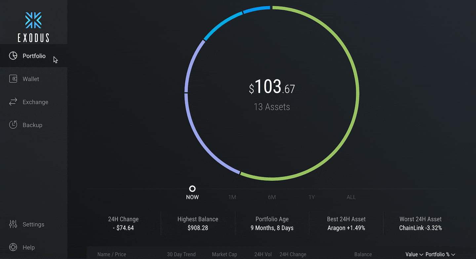Sort assets by Name / Price
This screenshot has width=476, height=259.
click(x=112, y=254)
